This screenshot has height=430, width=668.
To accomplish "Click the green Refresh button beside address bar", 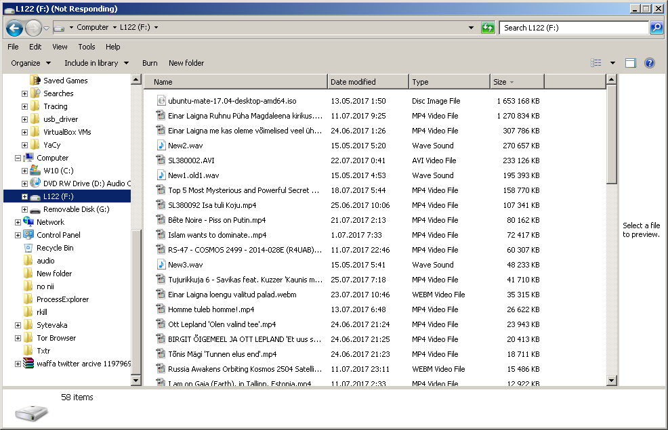I will coord(488,28).
